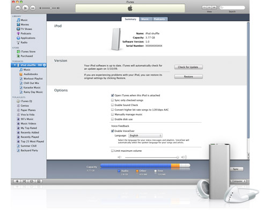This screenshot has height=210, width=263.
Task: Enable disk use checkbox
Action: tap(112, 119)
